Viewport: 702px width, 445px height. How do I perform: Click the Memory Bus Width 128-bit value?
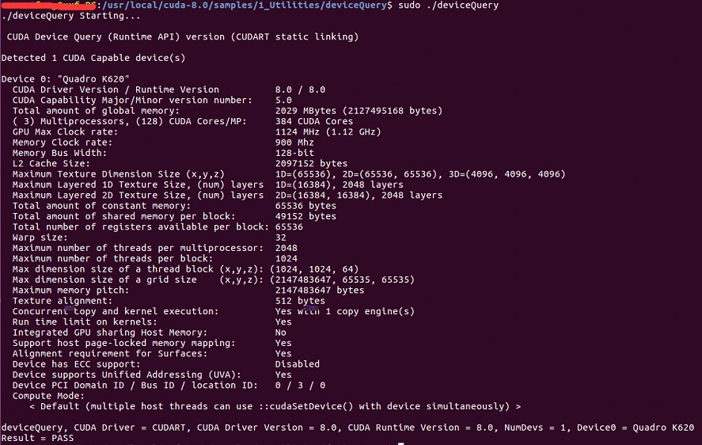pos(294,153)
